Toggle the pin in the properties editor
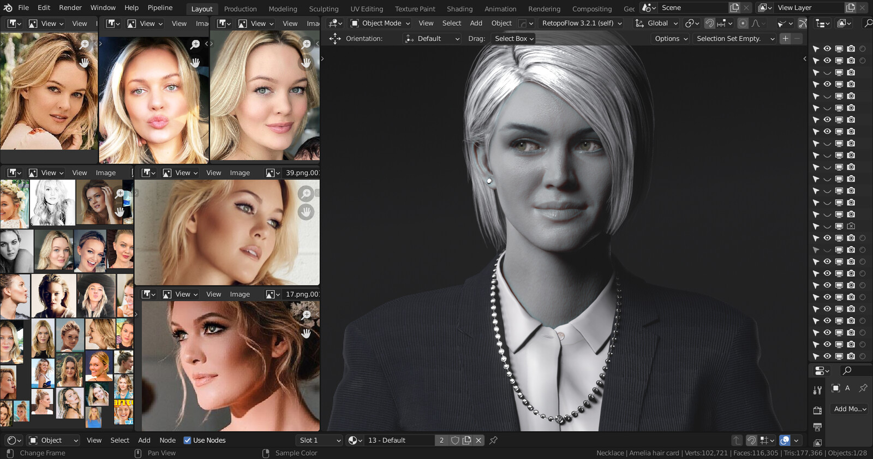 pyautogui.click(x=863, y=388)
